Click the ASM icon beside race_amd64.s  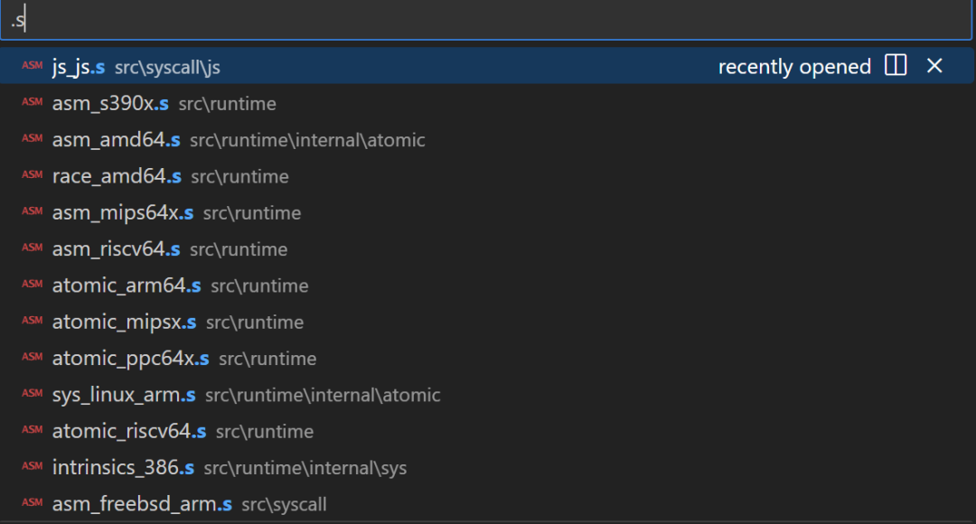(x=32, y=175)
